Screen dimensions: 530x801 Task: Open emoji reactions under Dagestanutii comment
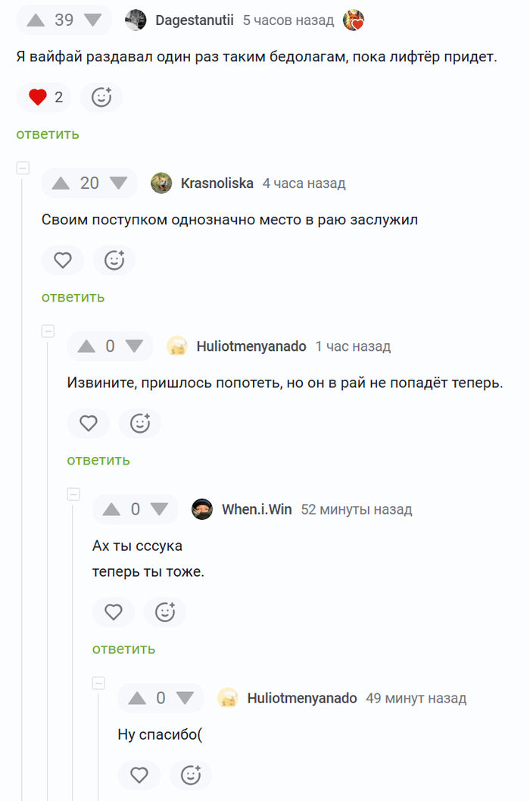click(101, 97)
